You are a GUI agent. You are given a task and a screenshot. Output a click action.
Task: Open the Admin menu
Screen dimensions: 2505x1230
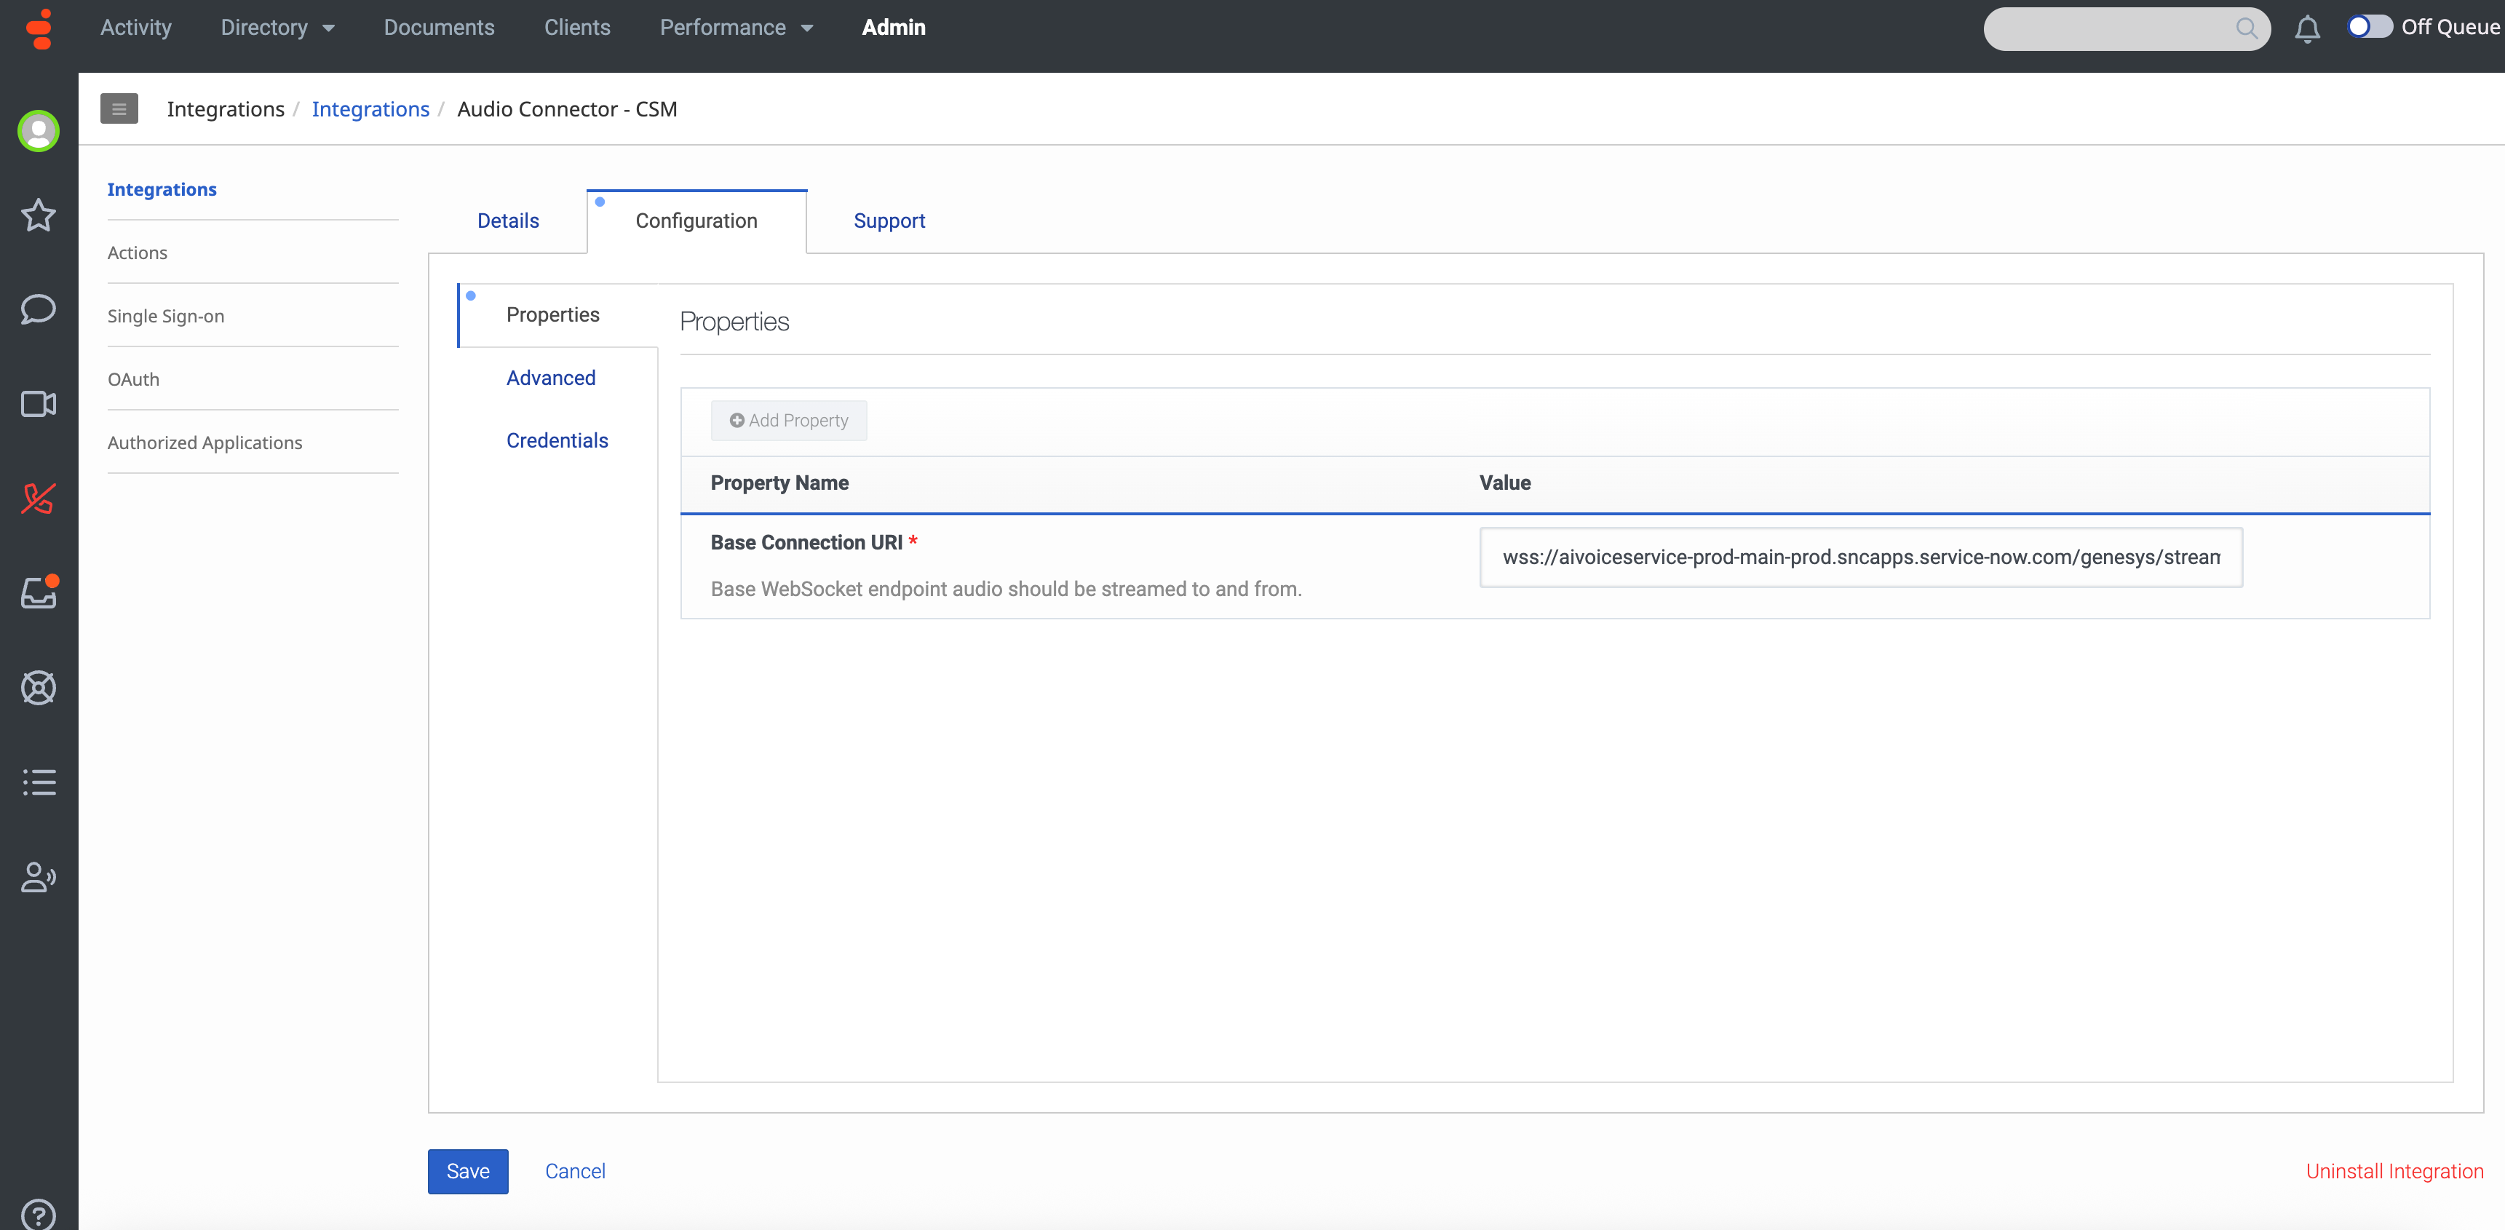893,27
